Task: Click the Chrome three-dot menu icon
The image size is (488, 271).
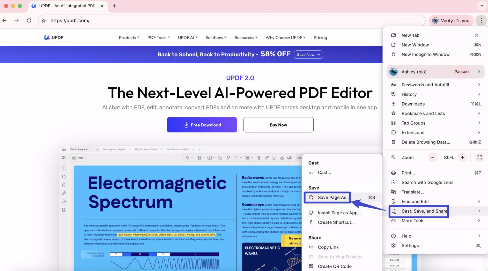Action: [481, 20]
